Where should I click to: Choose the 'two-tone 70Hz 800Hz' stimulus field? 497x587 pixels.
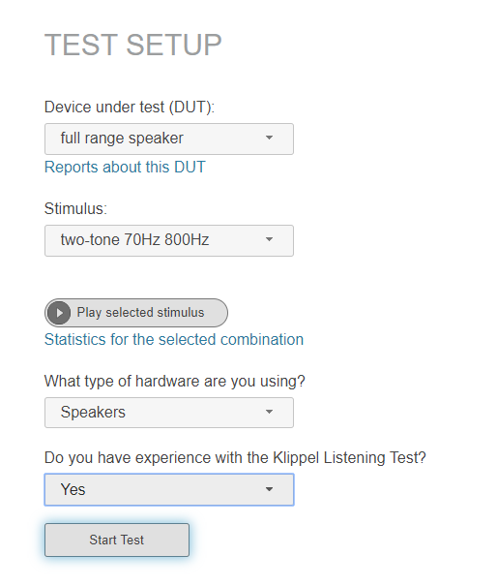[x=169, y=240]
